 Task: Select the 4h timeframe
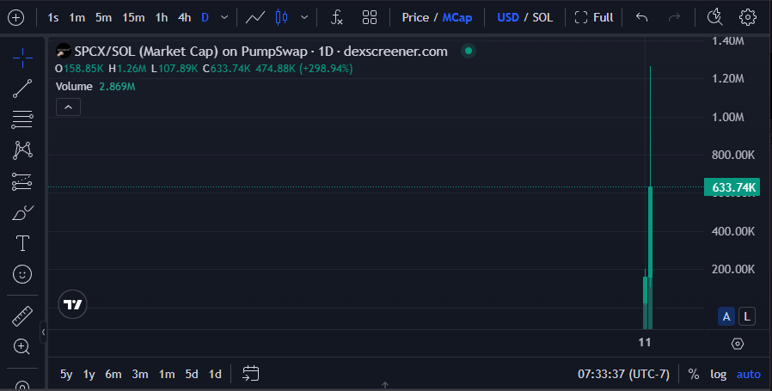tap(184, 18)
